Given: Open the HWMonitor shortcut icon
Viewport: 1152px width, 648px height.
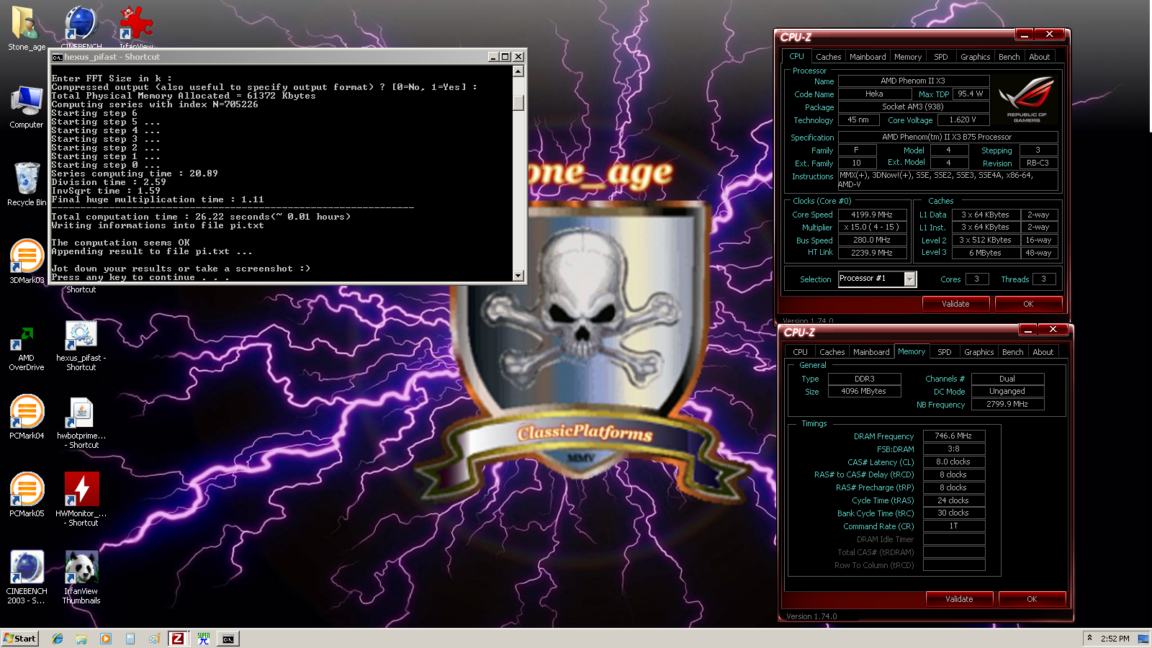Looking at the screenshot, I should click(x=81, y=490).
